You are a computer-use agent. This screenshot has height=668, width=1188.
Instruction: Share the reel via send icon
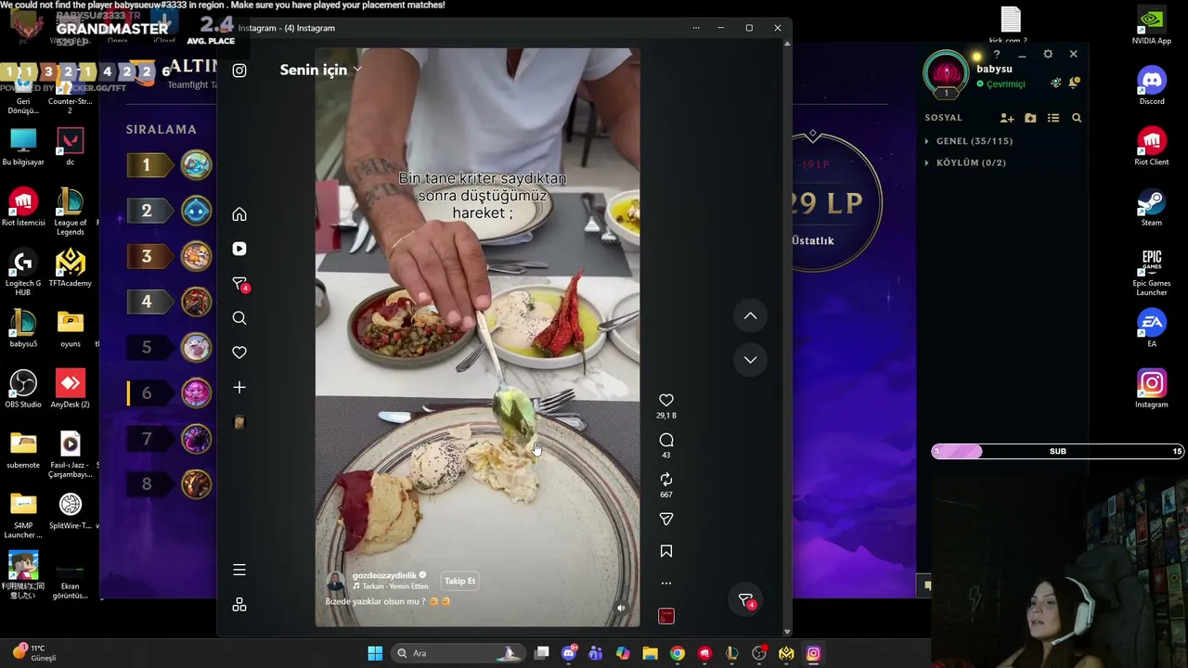(x=666, y=520)
